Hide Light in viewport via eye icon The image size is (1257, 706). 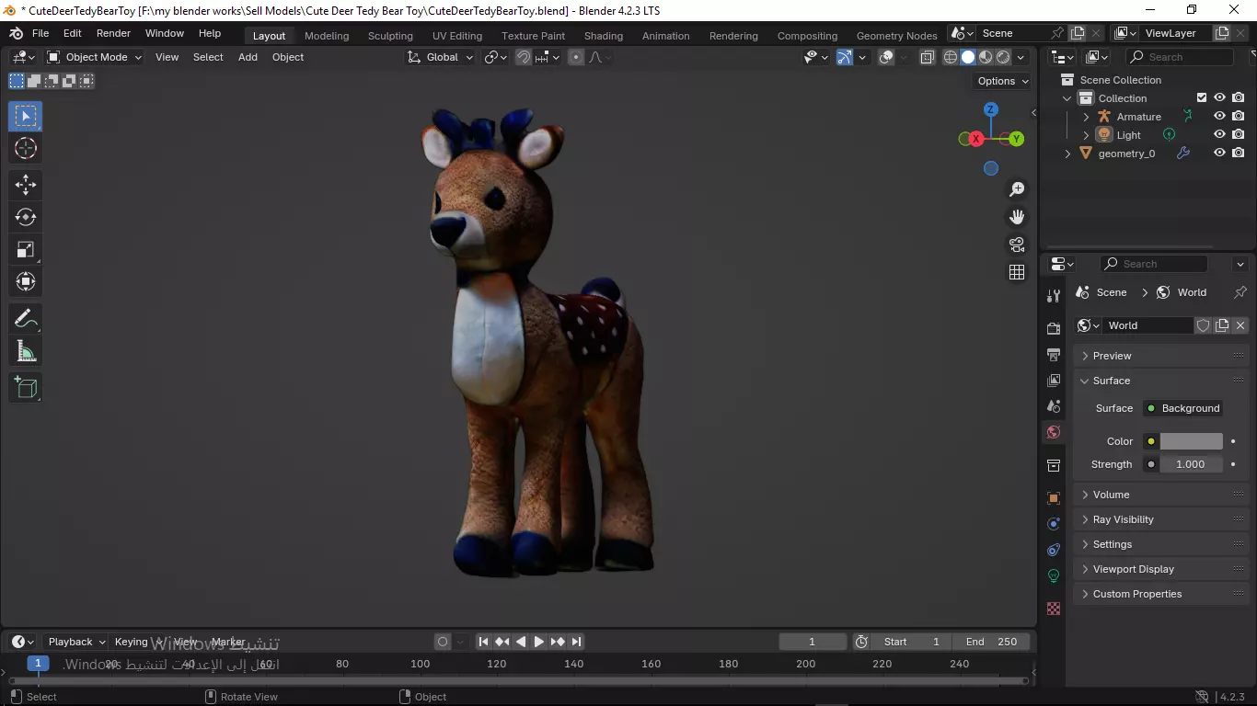[1219, 135]
